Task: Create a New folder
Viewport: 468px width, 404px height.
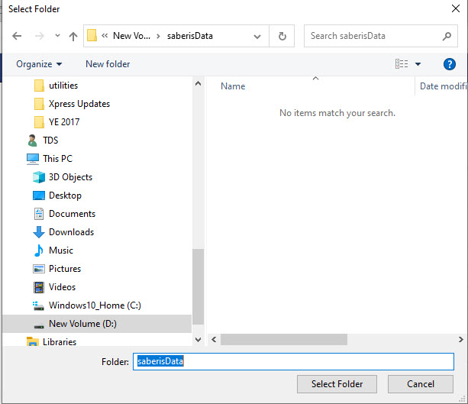Action: (x=108, y=64)
